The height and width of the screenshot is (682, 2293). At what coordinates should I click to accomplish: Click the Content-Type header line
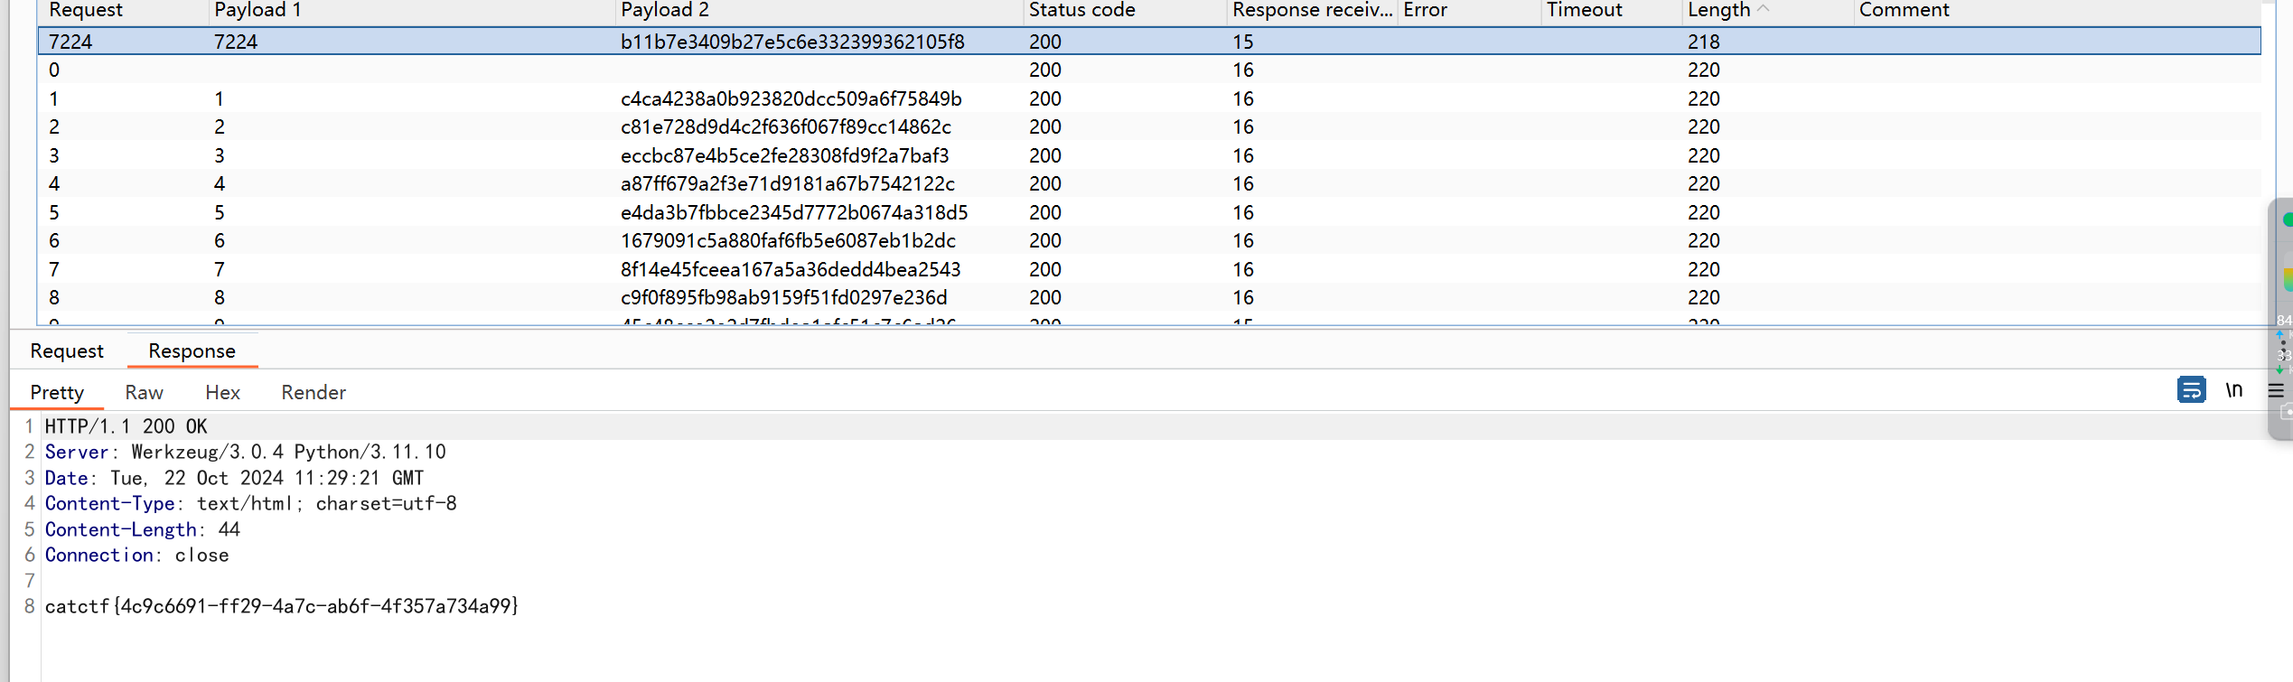pyautogui.click(x=251, y=503)
